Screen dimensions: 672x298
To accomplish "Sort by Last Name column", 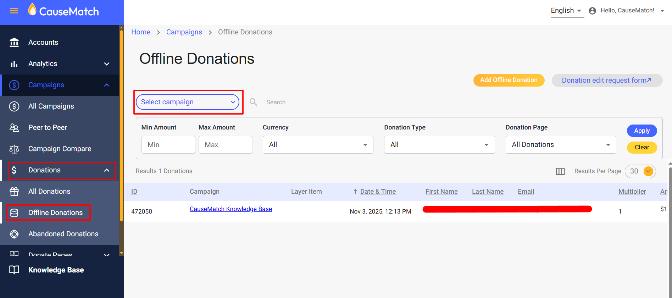I will pyautogui.click(x=488, y=192).
